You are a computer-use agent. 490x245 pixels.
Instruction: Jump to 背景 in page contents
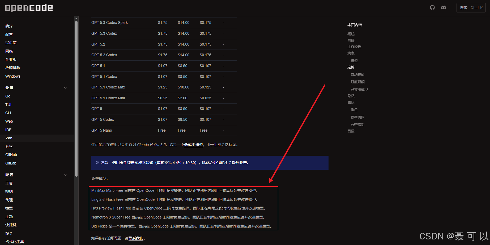pyautogui.click(x=351, y=40)
